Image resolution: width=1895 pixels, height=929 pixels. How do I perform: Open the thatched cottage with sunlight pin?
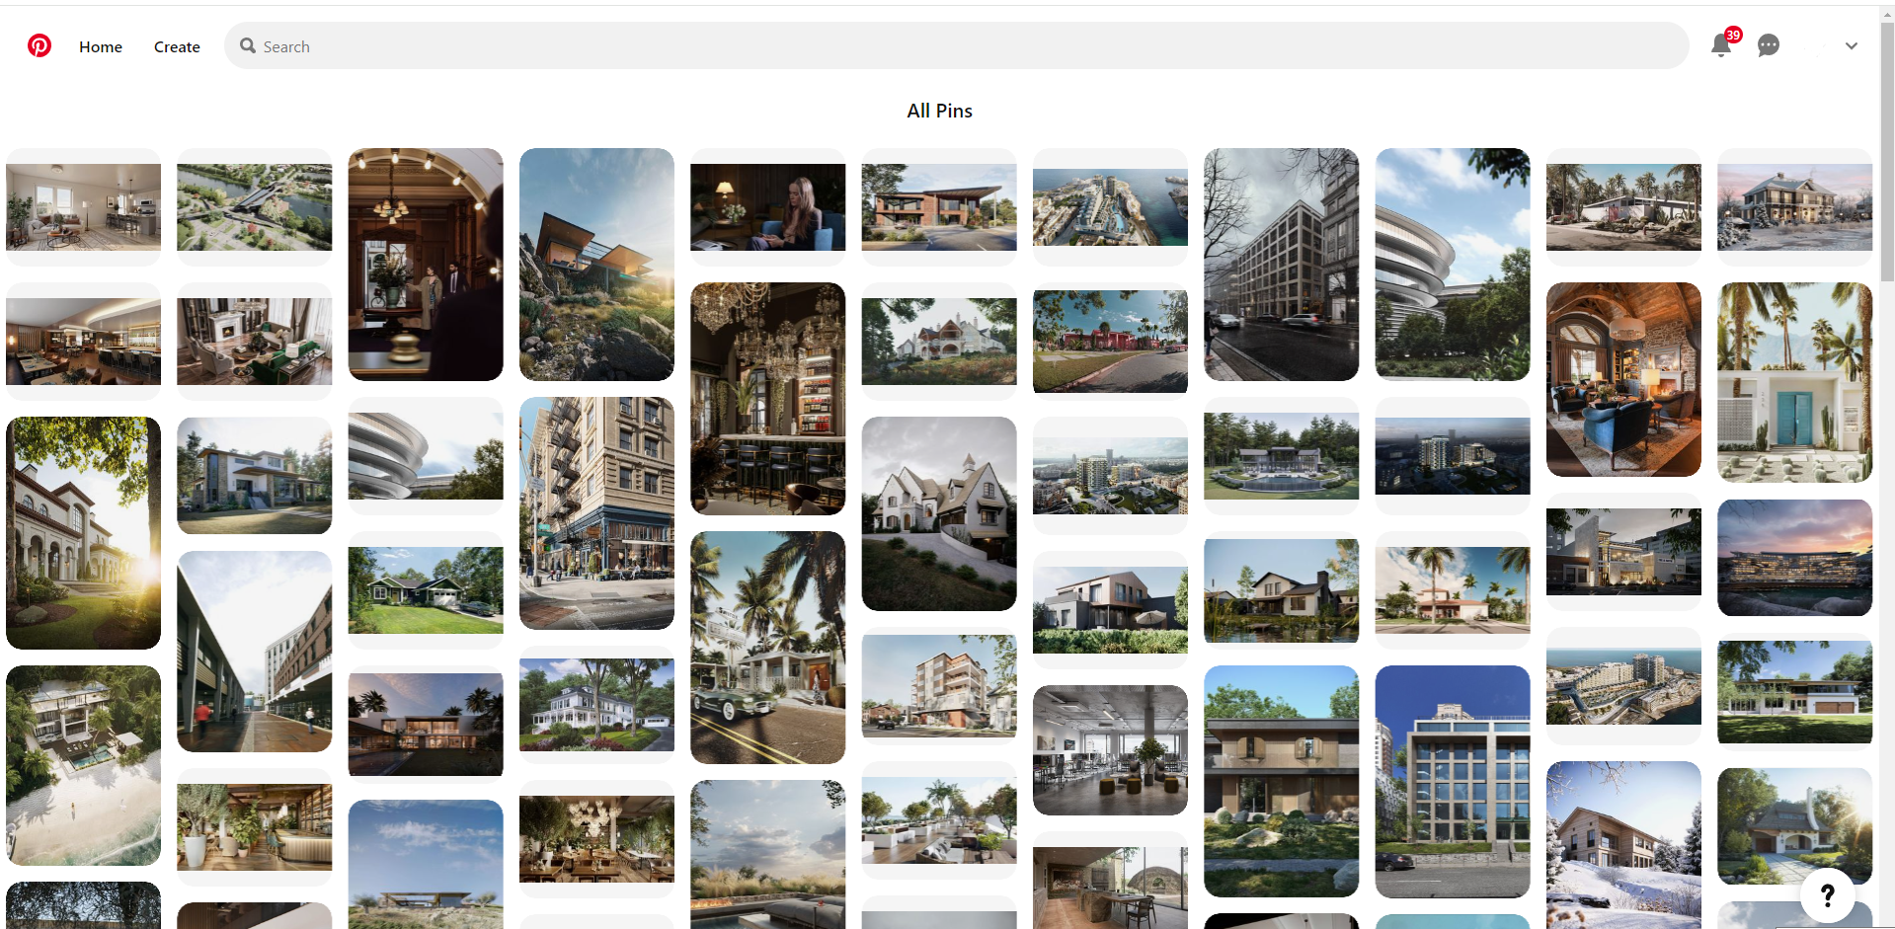pos(1794,826)
